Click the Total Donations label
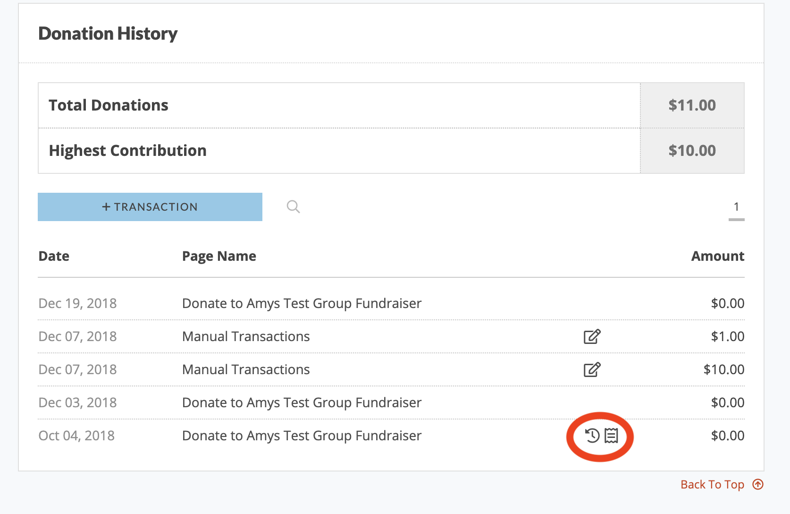This screenshot has height=514, width=790. point(109,105)
